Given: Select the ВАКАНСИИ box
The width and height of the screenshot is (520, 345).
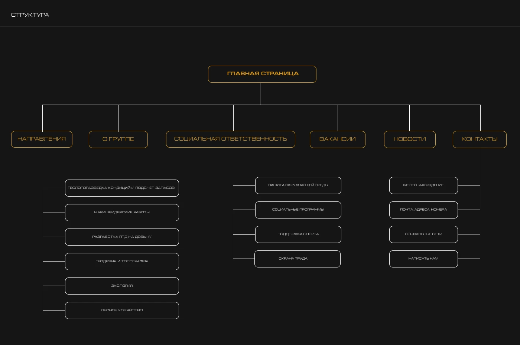Looking at the screenshot, I should tap(337, 139).
